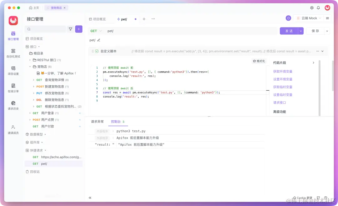Click the filter funnel icon
Image resolution: width=338 pixels, height=206 pixels.
click(x=70, y=29)
